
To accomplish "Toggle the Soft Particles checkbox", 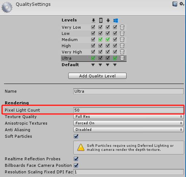I will 76,136.
